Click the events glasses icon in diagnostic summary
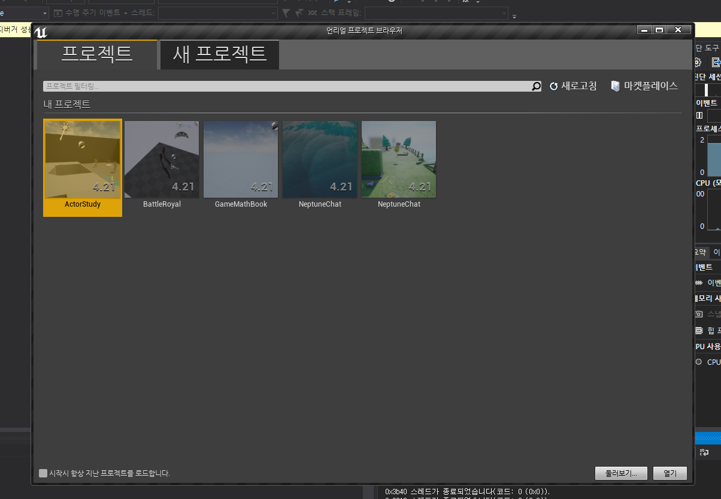Screen dimensions: 721x499 point(698,283)
